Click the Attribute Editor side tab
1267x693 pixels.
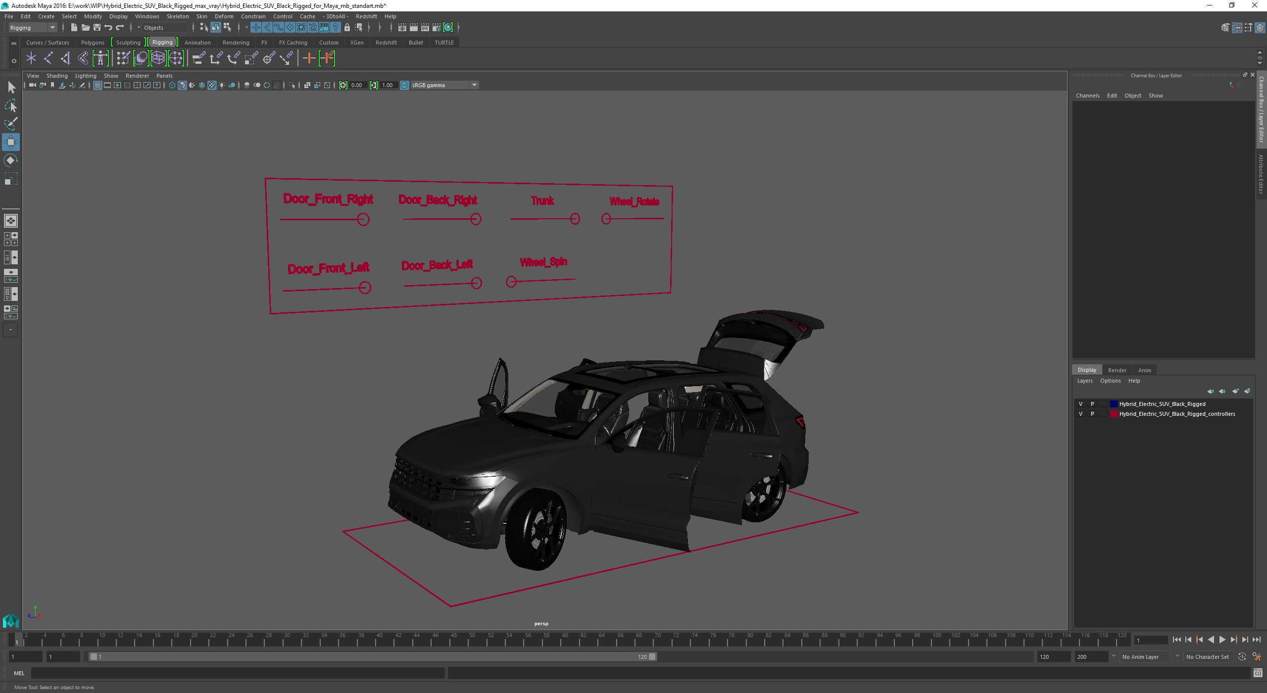click(1262, 174)
